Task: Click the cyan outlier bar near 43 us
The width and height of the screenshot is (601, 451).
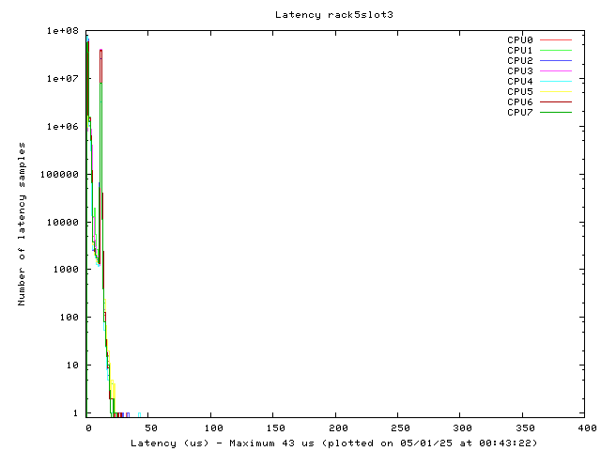Action: (x=139, y=415)
